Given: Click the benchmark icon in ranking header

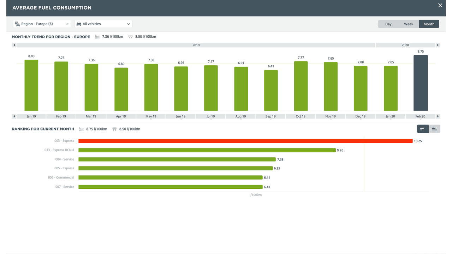Looking at the screenshot, I should [114, 129].
